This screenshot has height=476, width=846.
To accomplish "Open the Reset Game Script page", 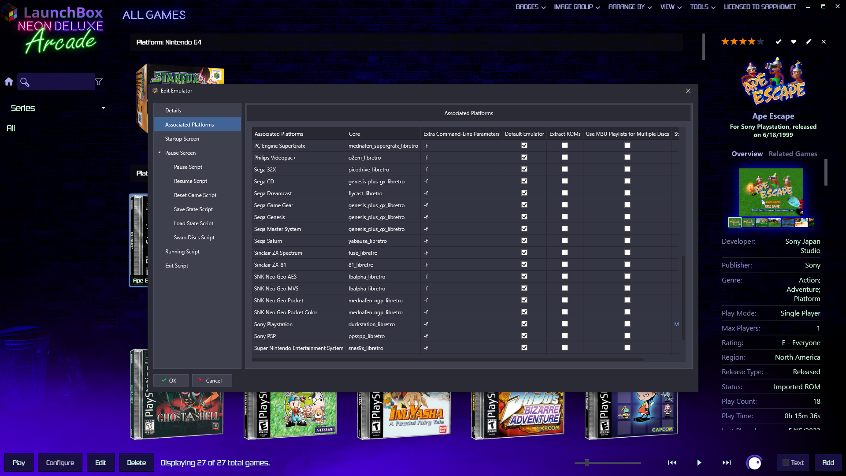I will [195, 195].
